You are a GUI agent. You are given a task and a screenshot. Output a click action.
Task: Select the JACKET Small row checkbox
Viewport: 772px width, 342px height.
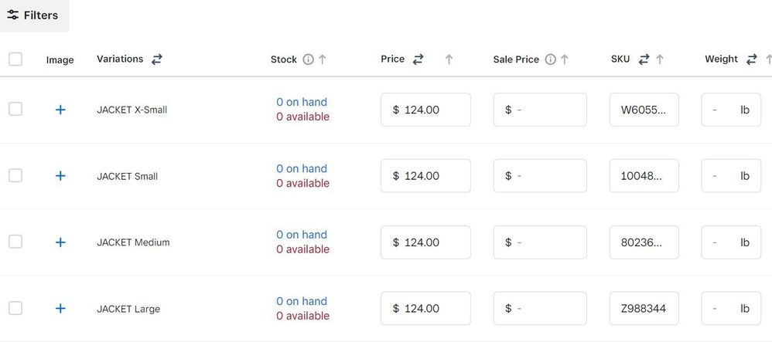tap(15, 176)
